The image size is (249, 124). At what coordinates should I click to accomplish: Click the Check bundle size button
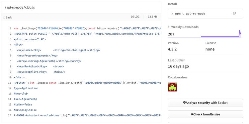(x=205, y=114)
